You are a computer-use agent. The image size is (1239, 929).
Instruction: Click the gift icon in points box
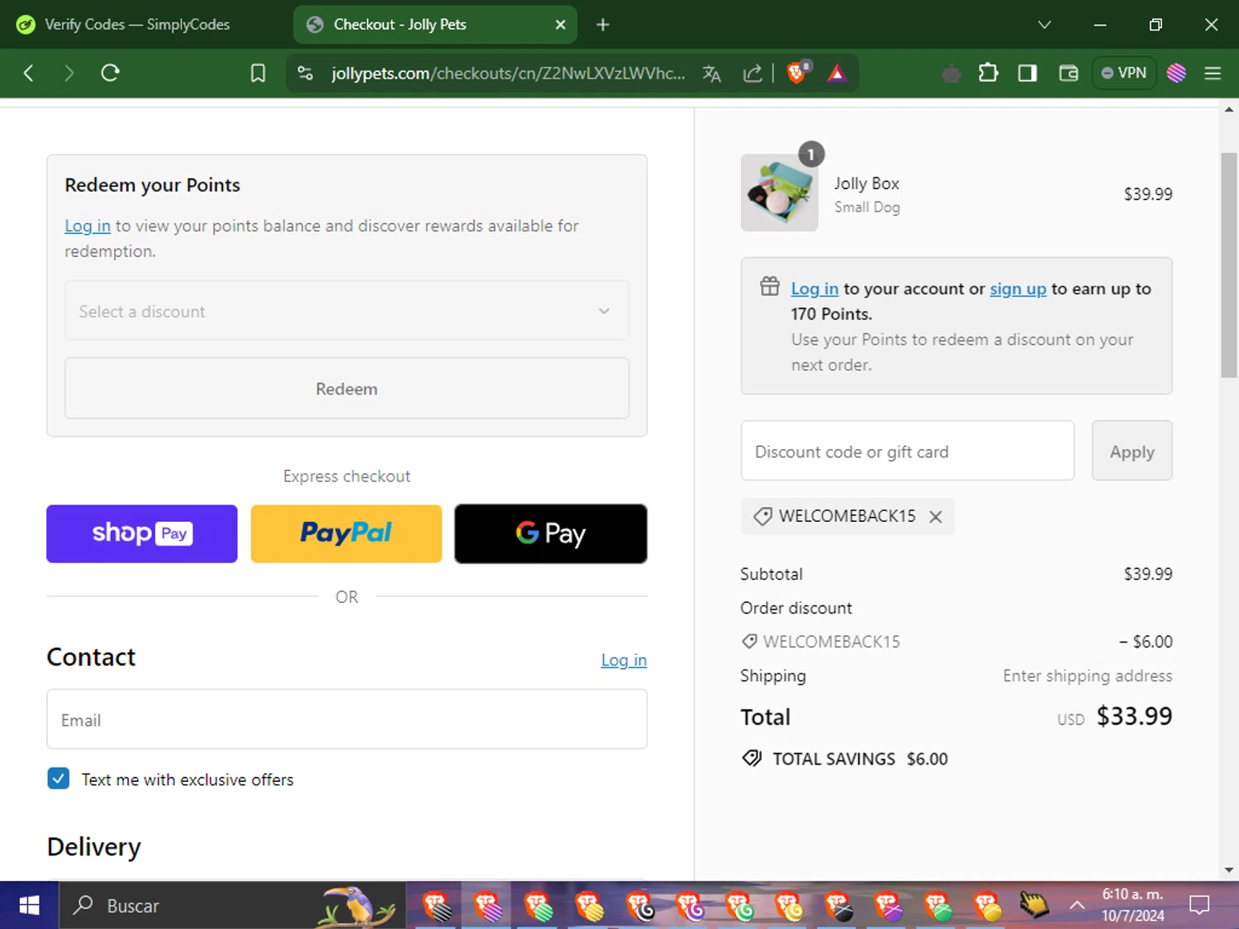coord(770,287)
